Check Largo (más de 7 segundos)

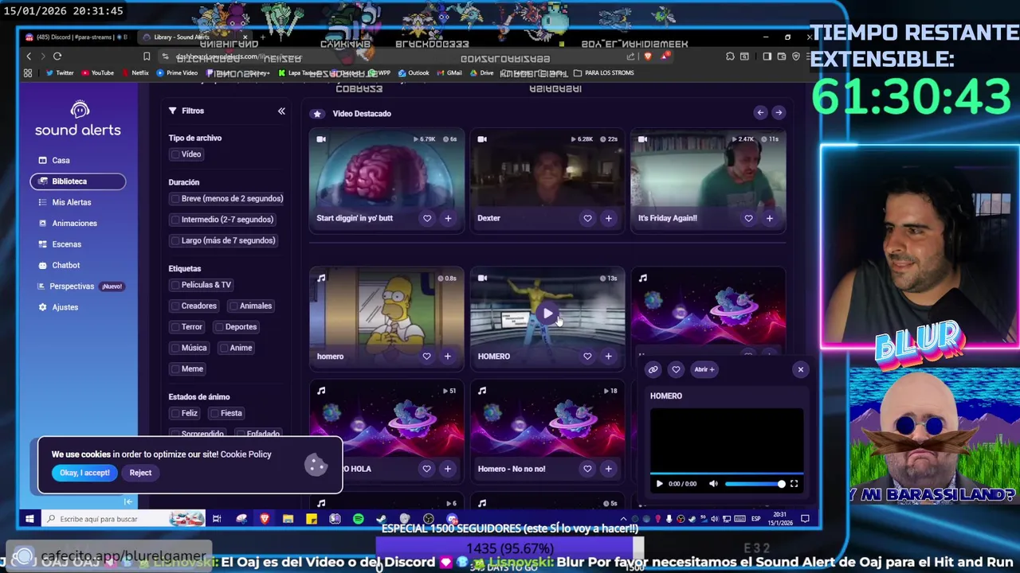(175, 240)
